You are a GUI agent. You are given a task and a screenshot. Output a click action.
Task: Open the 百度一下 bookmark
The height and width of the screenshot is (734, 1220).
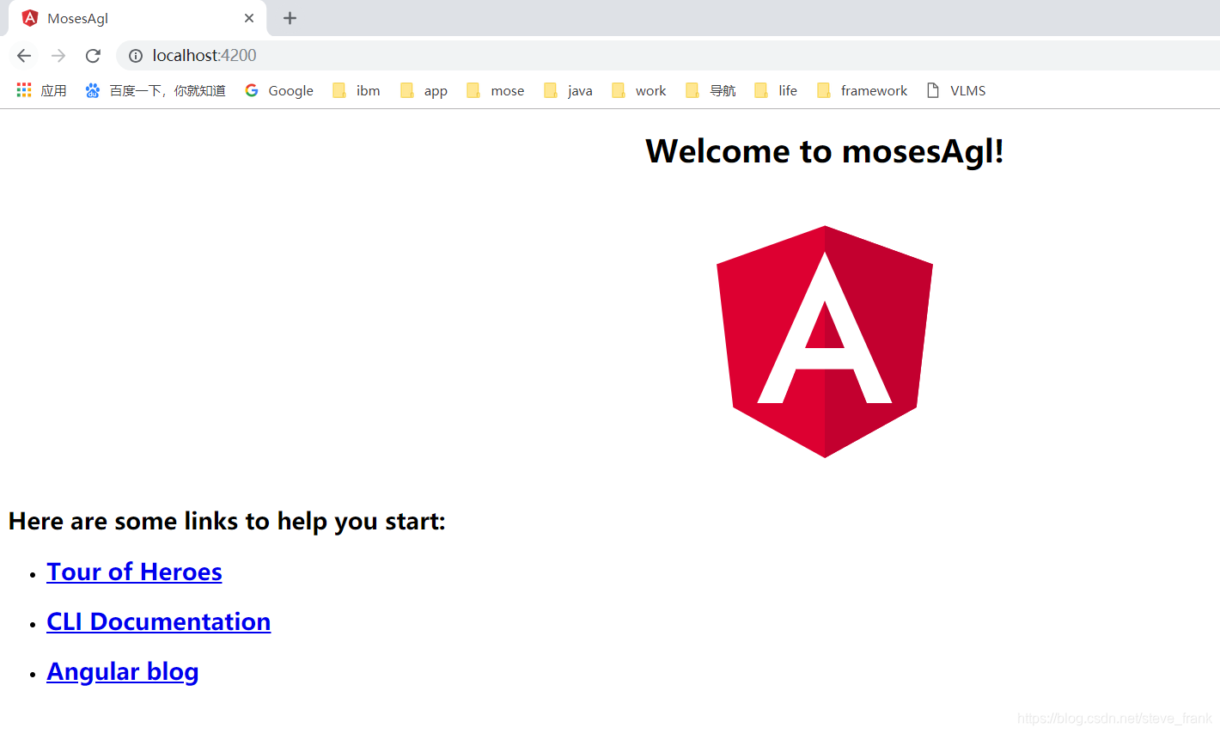click(x=156, y=90)
